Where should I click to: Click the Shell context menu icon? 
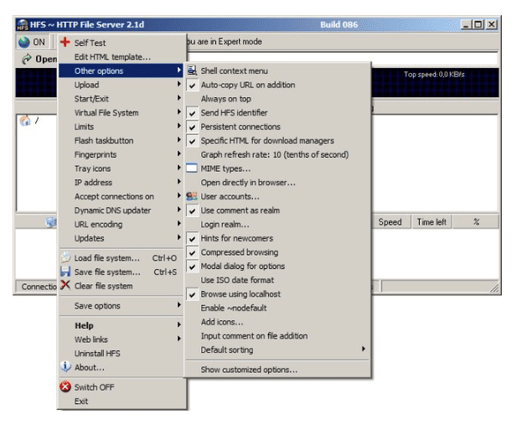[192, 70]
